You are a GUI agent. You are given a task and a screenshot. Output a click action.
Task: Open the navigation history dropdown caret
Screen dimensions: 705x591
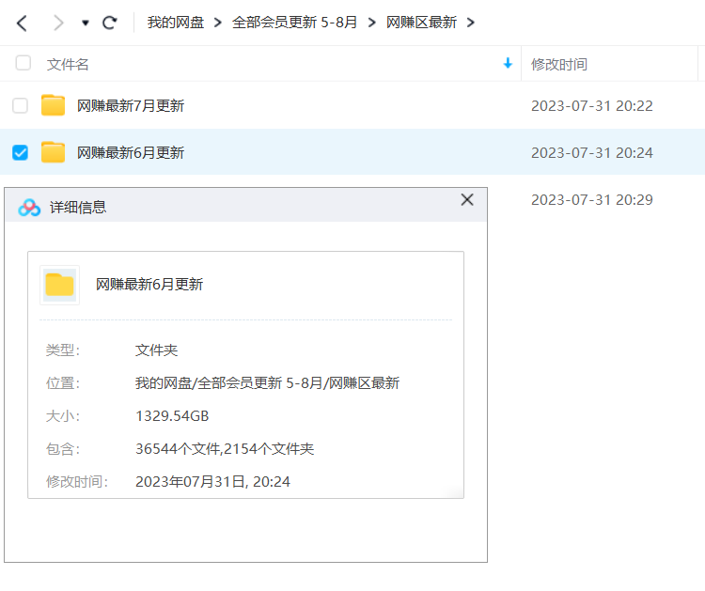(x=86, y=23)
